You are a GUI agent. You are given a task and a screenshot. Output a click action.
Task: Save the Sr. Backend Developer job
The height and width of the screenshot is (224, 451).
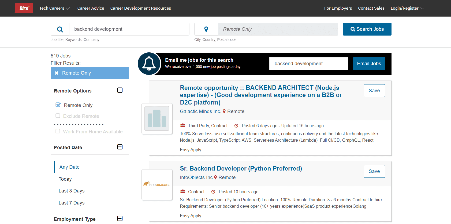(x=374, y=171)
